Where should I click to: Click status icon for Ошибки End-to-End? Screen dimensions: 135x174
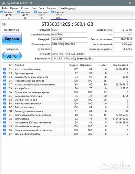[5, 100]
